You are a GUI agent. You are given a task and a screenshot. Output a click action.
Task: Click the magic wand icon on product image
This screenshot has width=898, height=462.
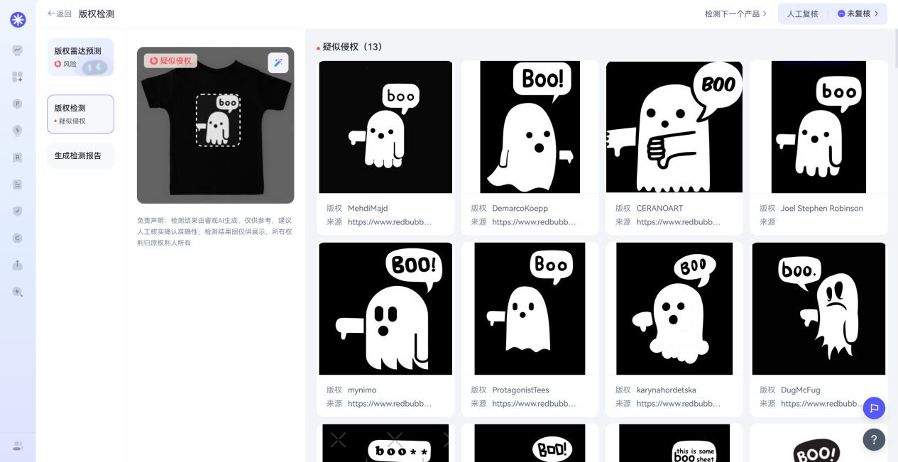[278, 62]
